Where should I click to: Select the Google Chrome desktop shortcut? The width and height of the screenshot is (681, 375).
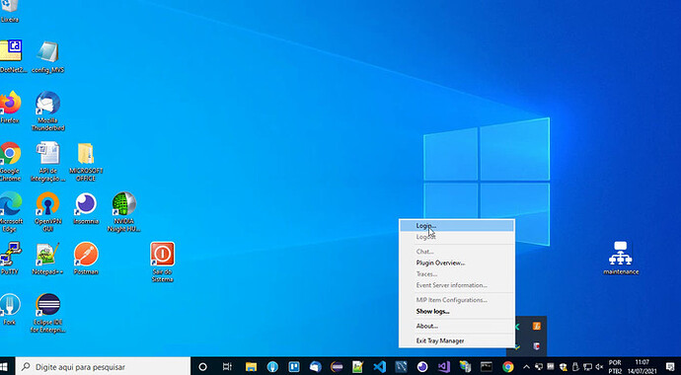coord(10,162)
